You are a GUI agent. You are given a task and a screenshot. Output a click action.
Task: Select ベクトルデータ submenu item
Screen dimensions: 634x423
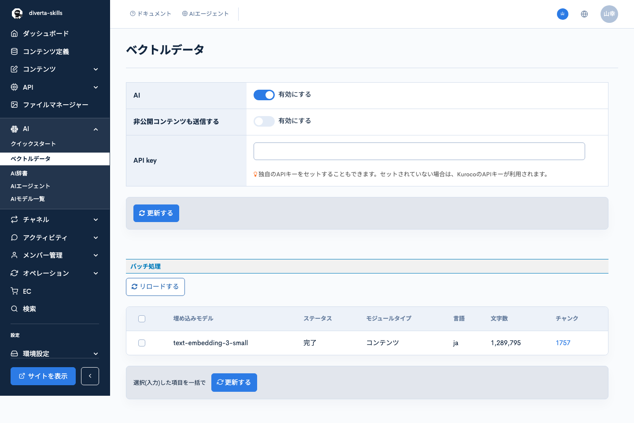coord(55,159)
